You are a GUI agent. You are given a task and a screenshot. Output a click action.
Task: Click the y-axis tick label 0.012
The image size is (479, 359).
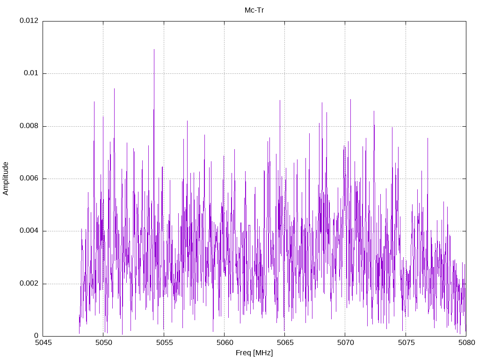point(29,21)
